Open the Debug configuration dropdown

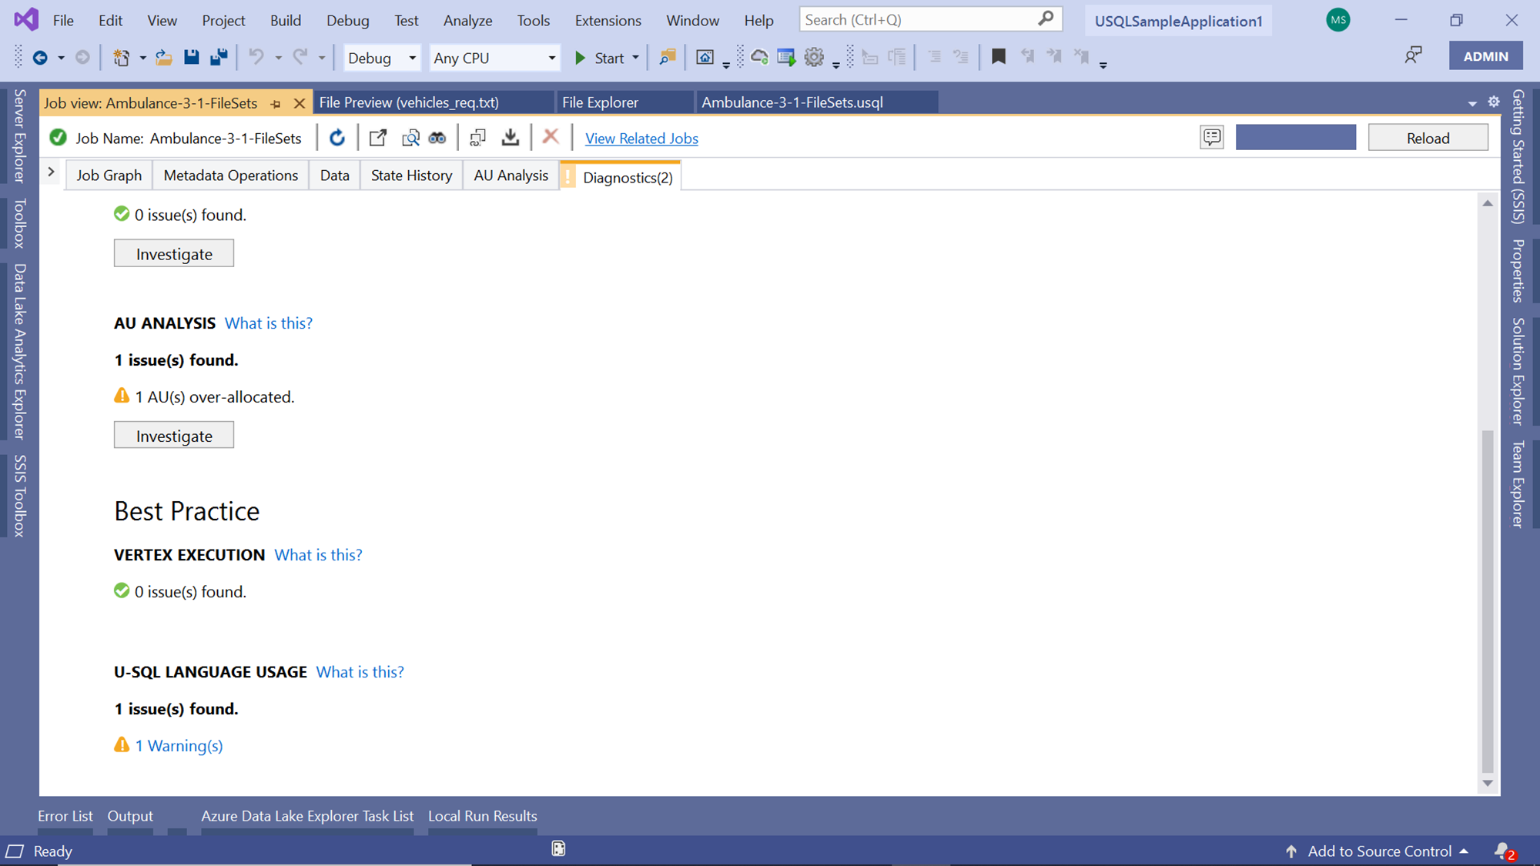(x=382, y=58)
